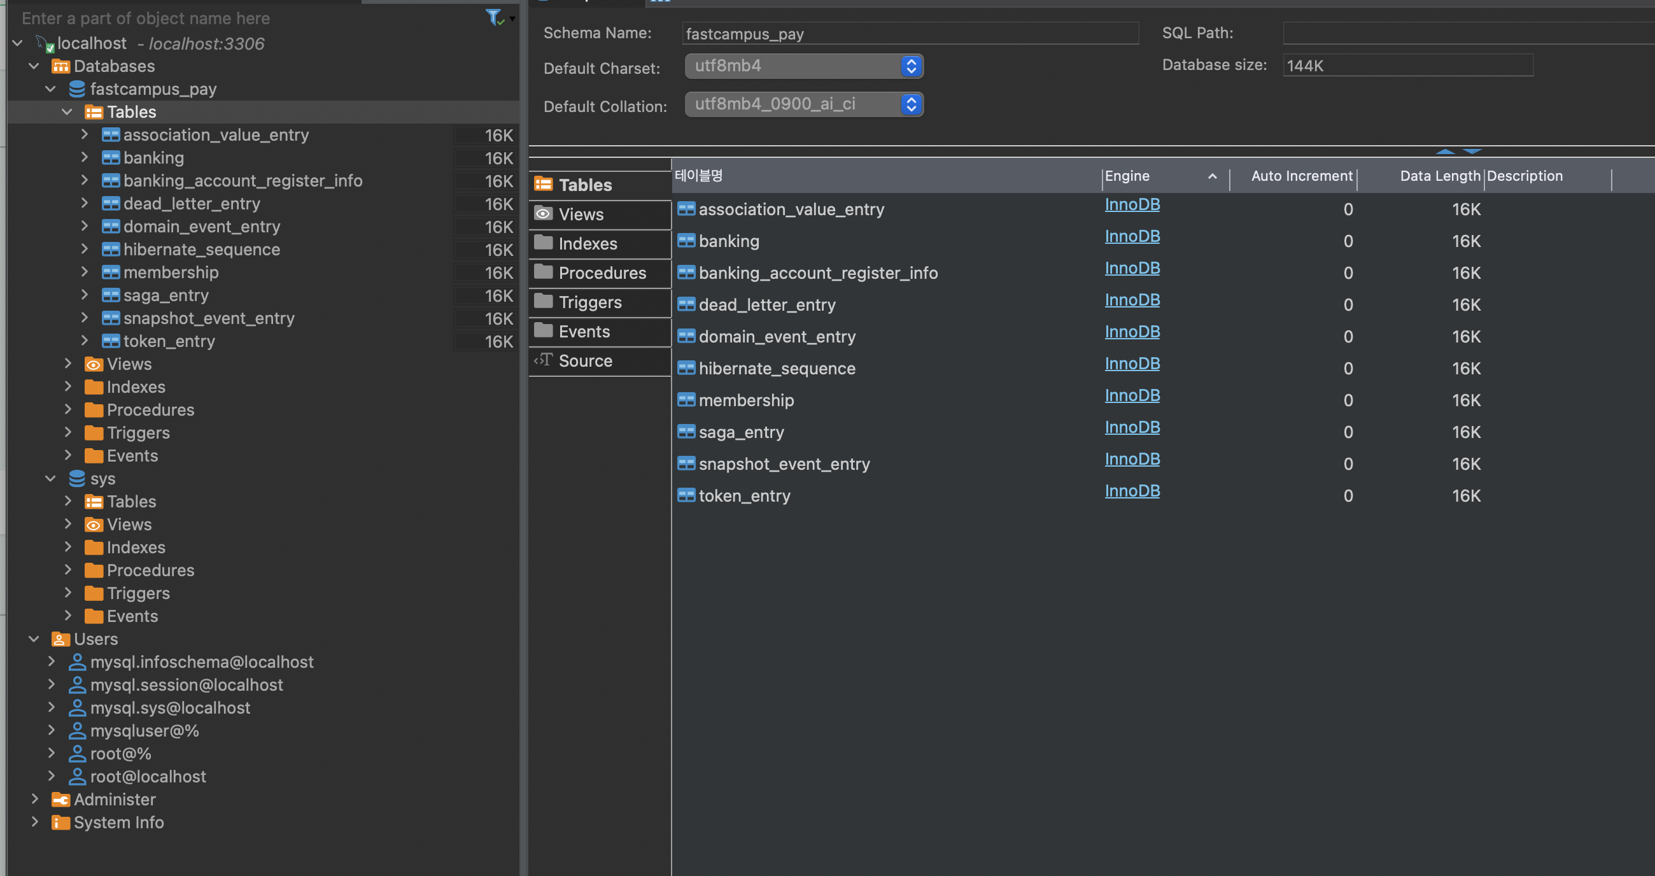Switch to the Source tab
Viewport: 1655px width, 876px height.
584,361
